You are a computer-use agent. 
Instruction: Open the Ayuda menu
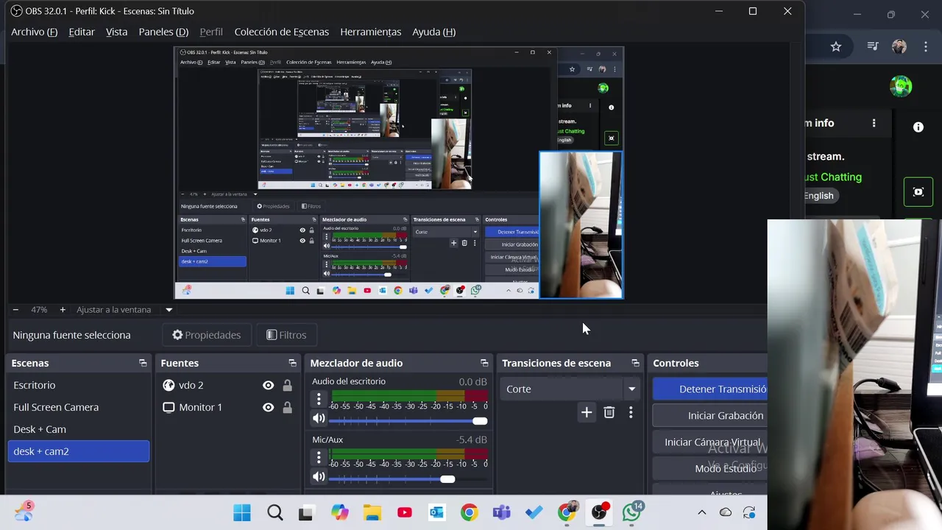(433, 32)
